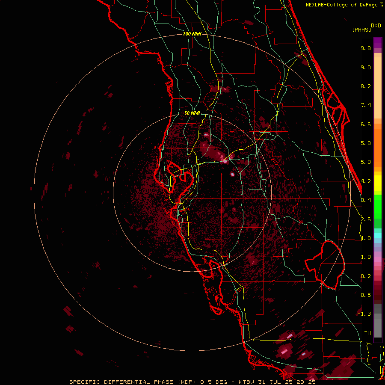Click the 6.6 color scale value

coord(366,124)
